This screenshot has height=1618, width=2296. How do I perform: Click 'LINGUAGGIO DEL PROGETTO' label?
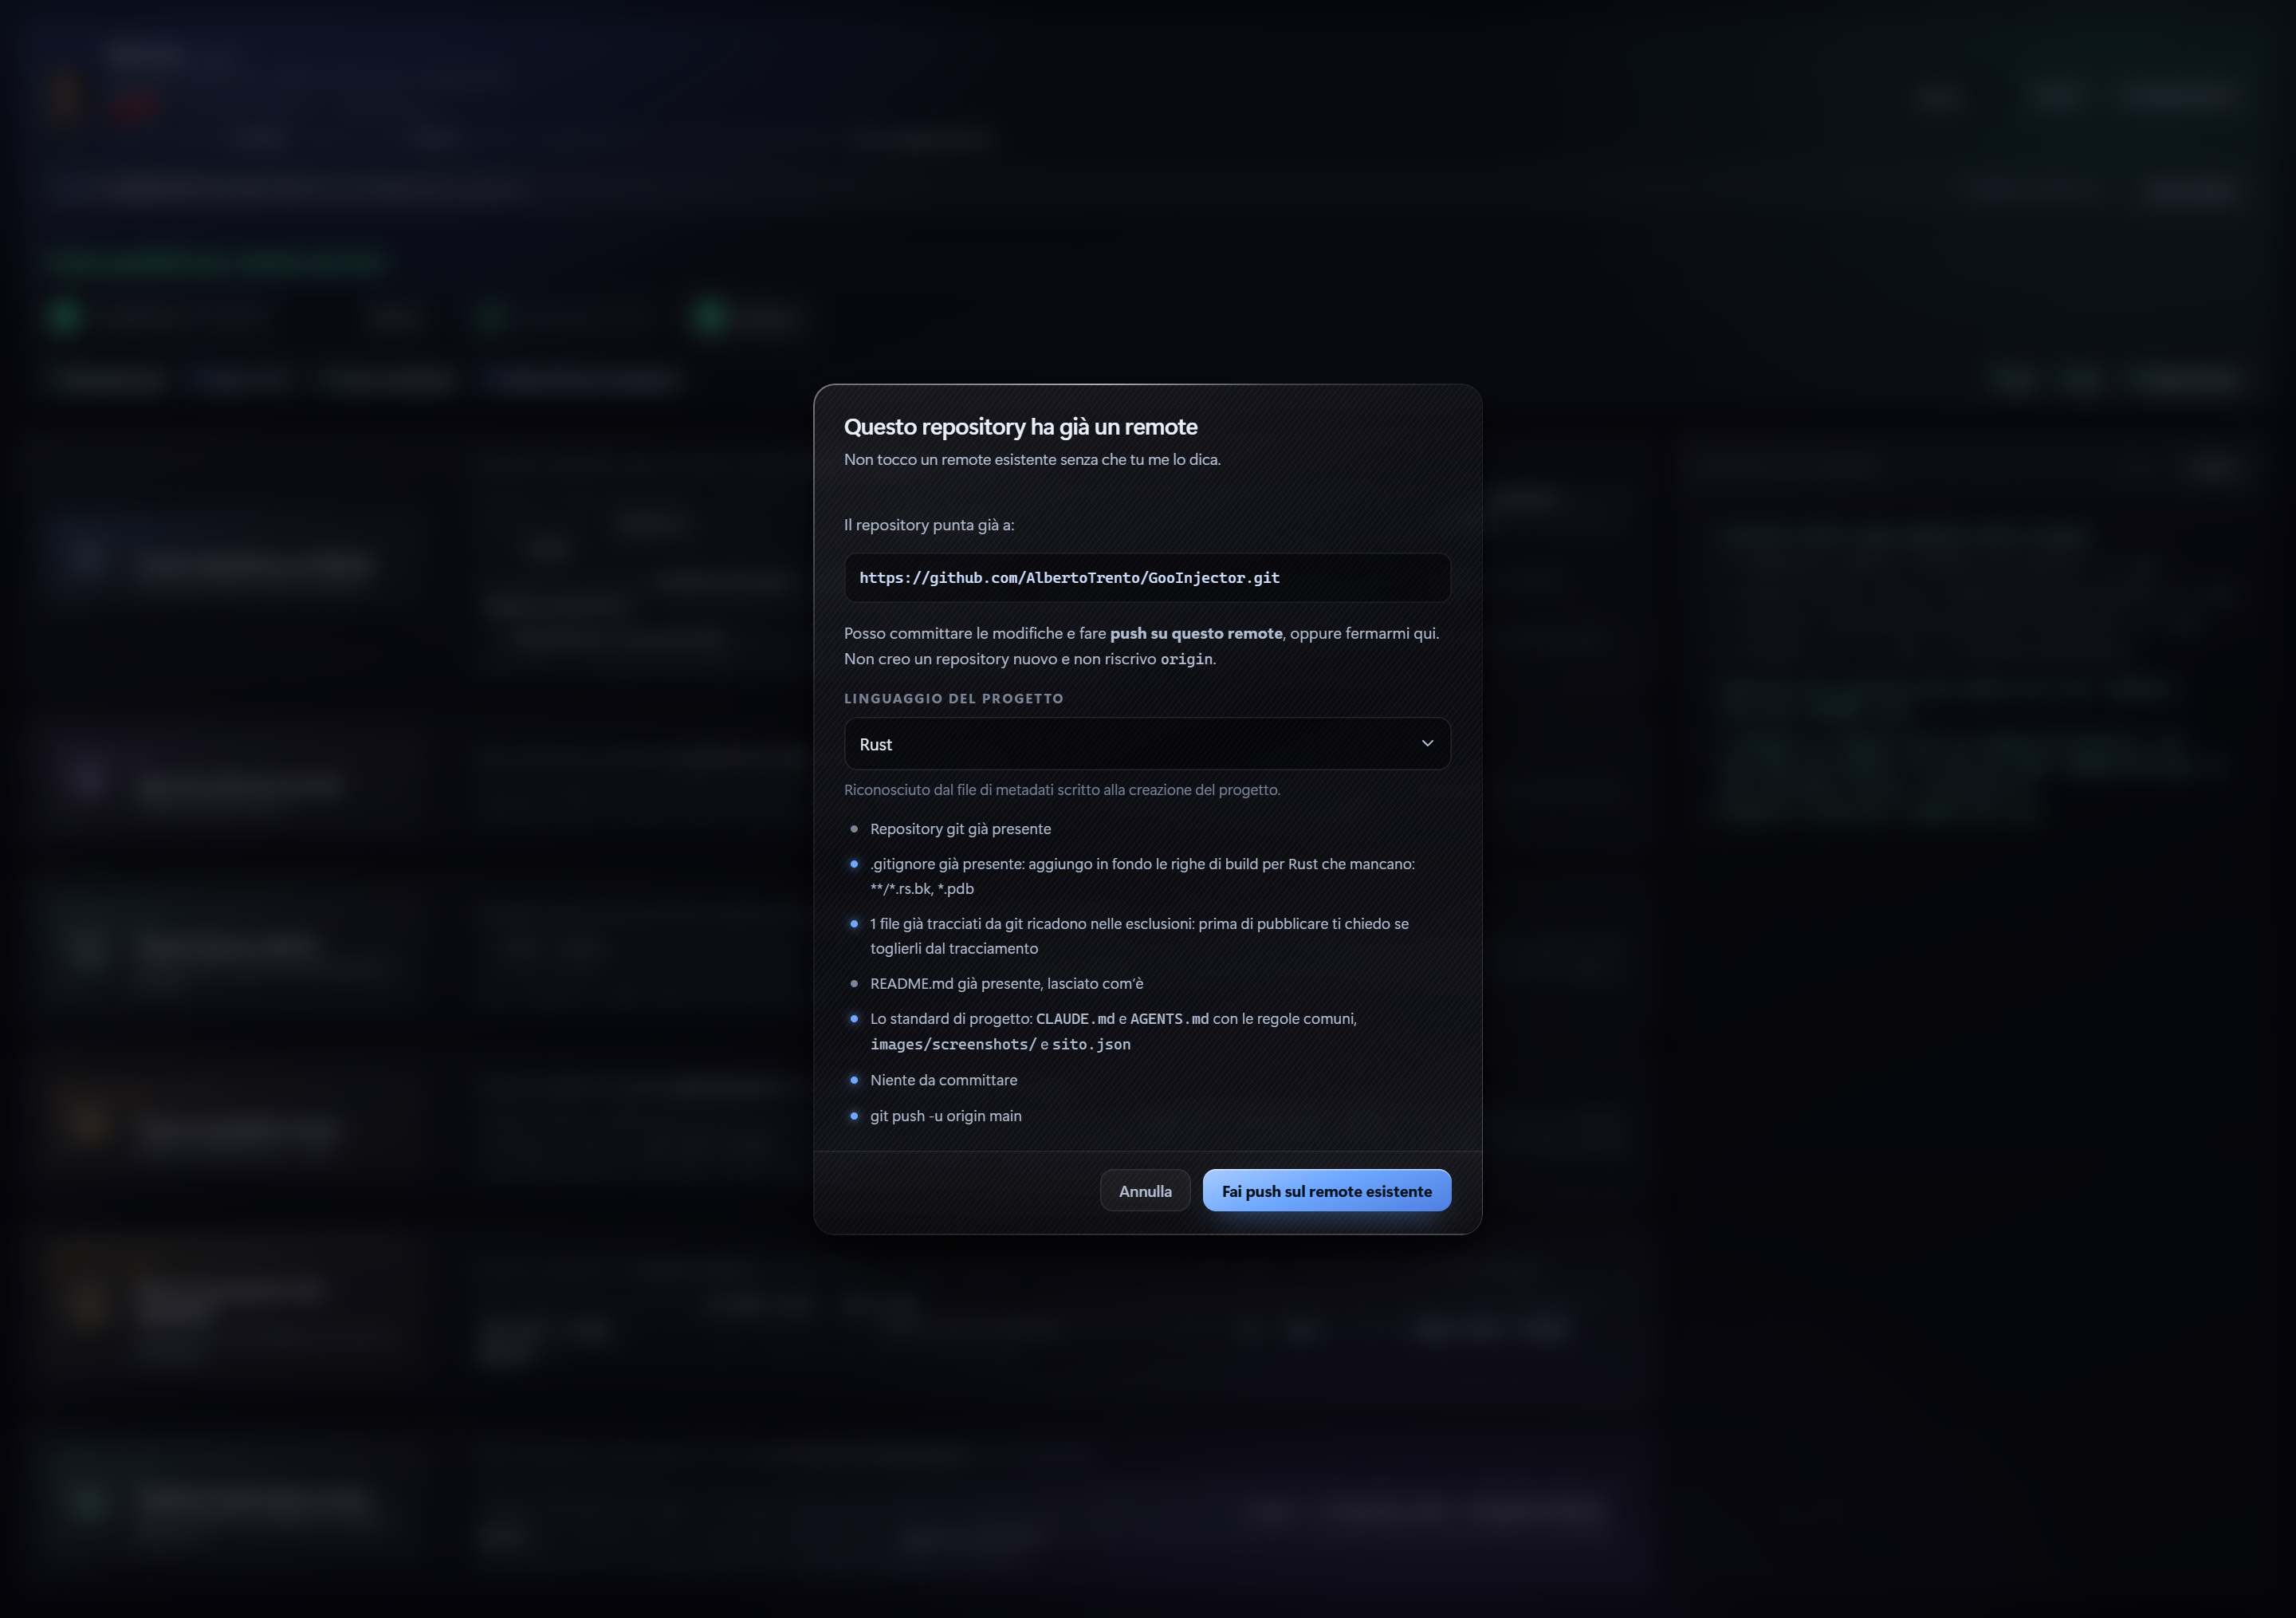(953, 698)
